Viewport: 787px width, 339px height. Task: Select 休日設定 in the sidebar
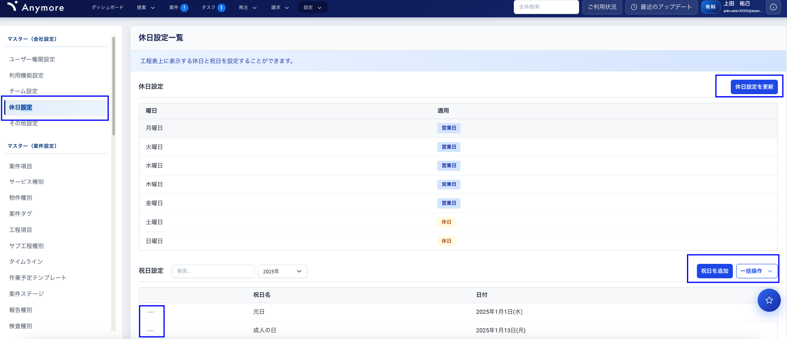tap(21, 107)
